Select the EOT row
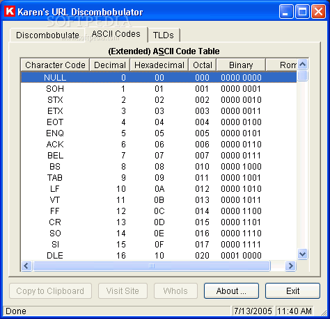 coord(159,122)
